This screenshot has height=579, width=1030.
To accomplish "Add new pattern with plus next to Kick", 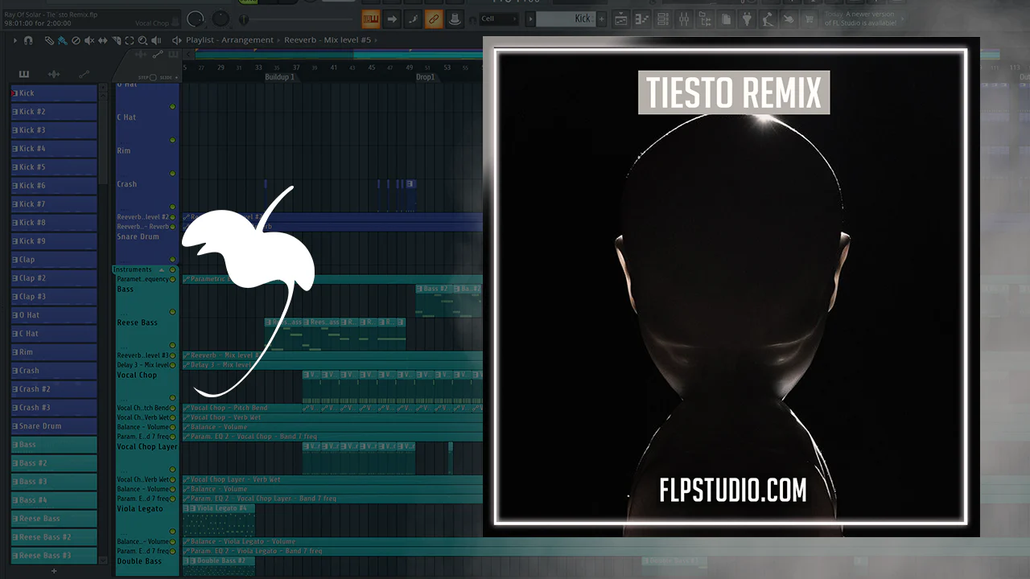I will click(600, 18).
